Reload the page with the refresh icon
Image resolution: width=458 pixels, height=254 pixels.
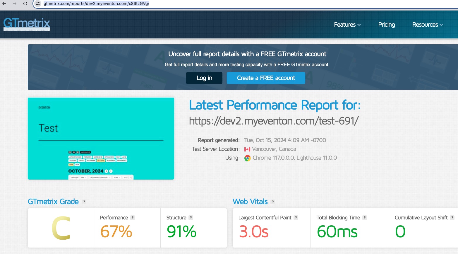coord(25,4)
